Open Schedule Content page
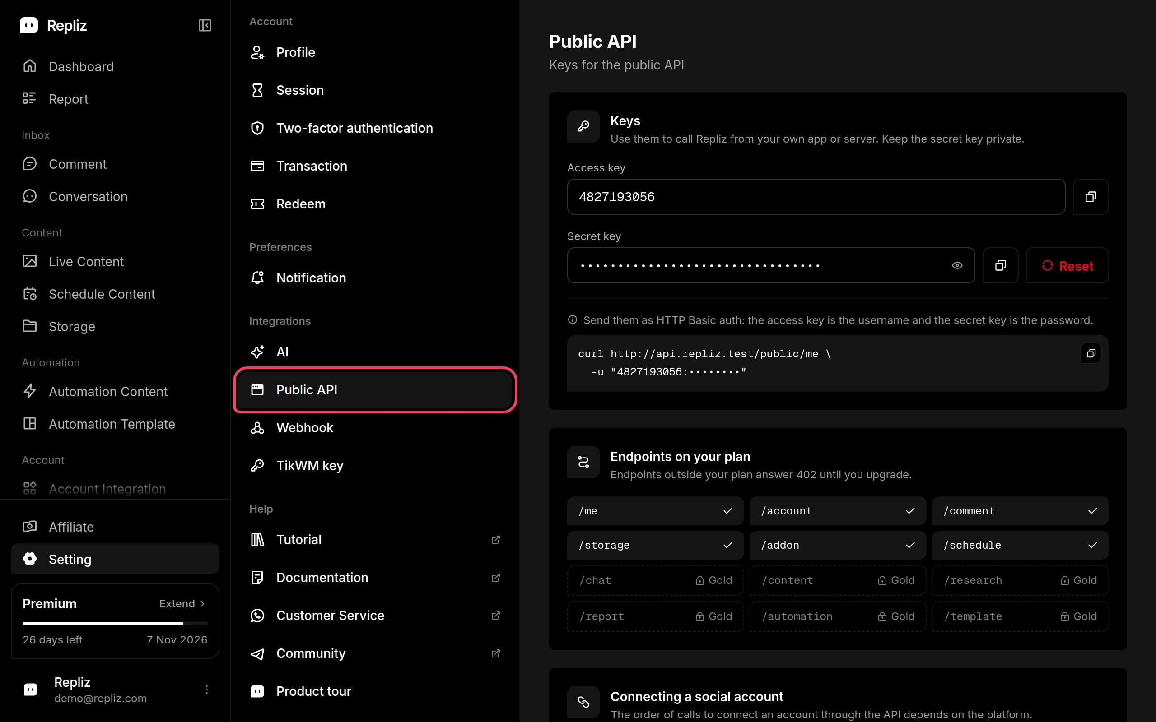 tap(115, 294)
